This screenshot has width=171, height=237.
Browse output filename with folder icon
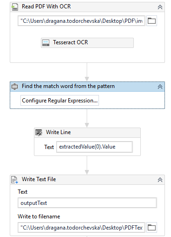pos(151,228)
